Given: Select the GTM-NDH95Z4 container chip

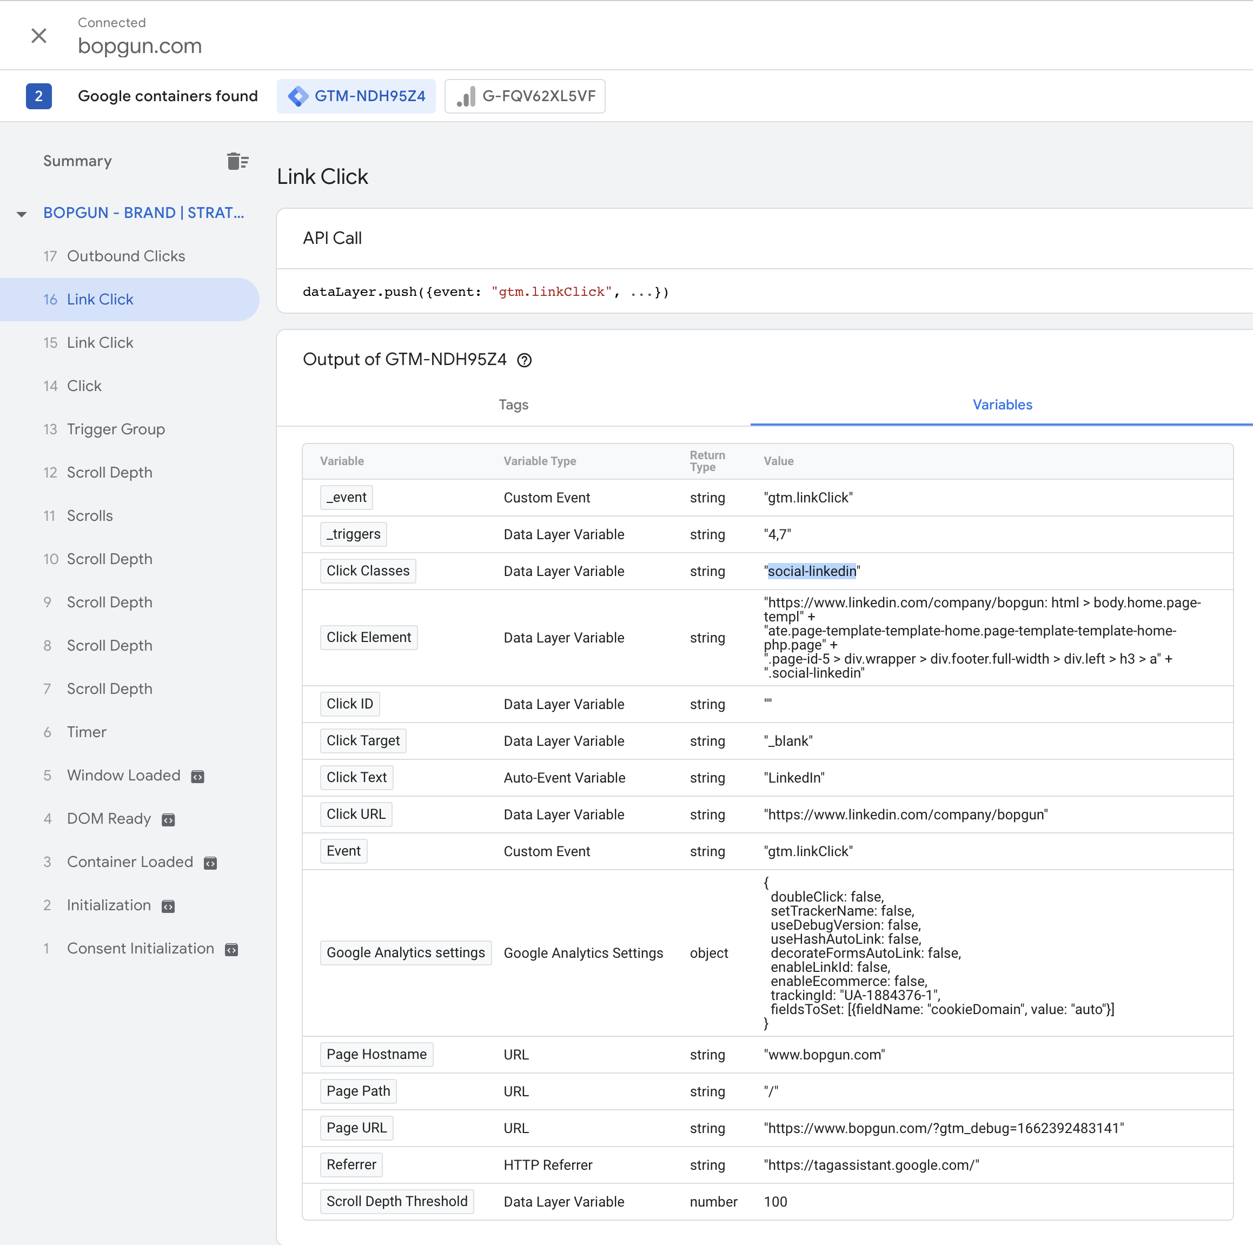Looking at the screenshot, I should coord(356,96).
